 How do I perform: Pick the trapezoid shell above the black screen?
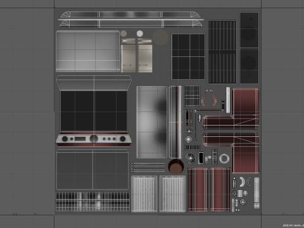point(94,83)
